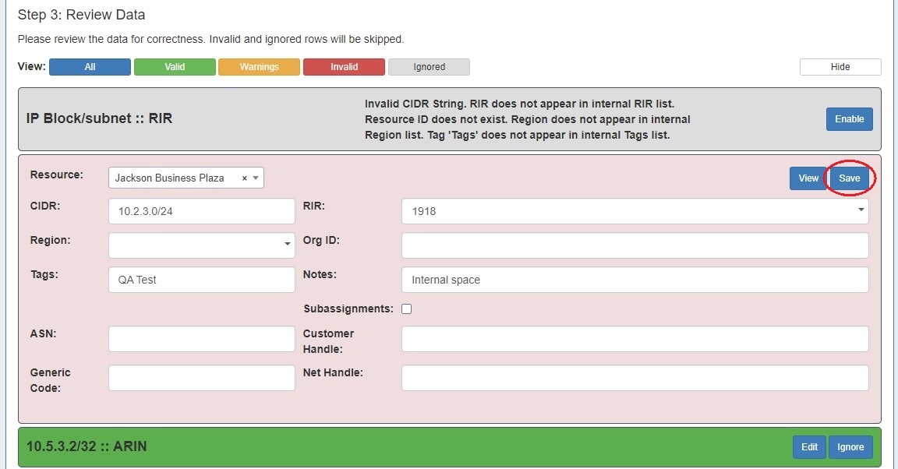Screen dimensions: 898x469
Task: Edit the 10.5.3.2/32 ARIN row
Action: 809,447
